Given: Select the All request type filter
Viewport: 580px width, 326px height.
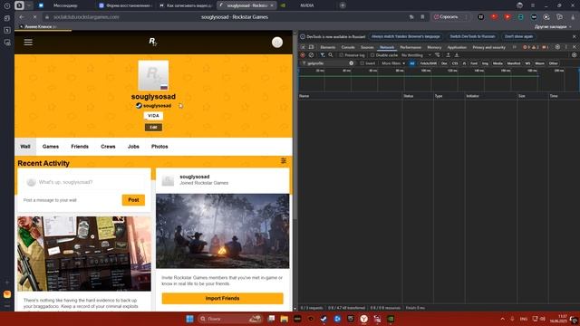Looking at the screenshot, I should [412, 63].
